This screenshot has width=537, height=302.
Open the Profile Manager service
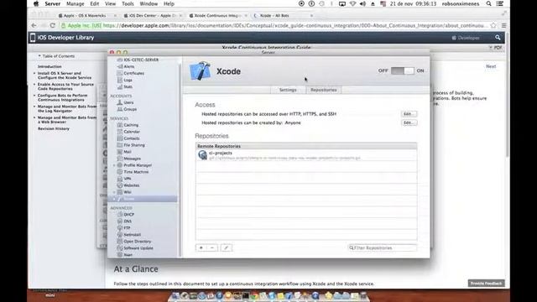click(x=138, y=165)
